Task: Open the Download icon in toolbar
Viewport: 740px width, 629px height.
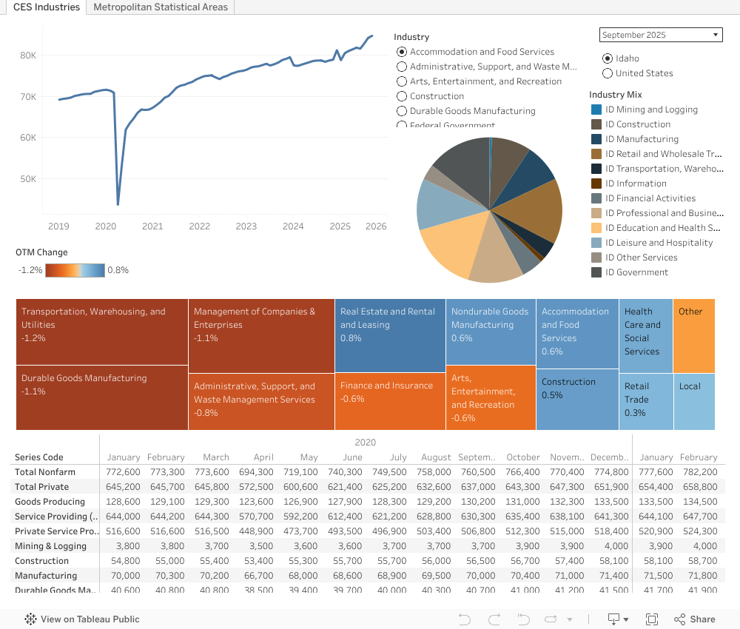Action: click(x=613, y=619)
